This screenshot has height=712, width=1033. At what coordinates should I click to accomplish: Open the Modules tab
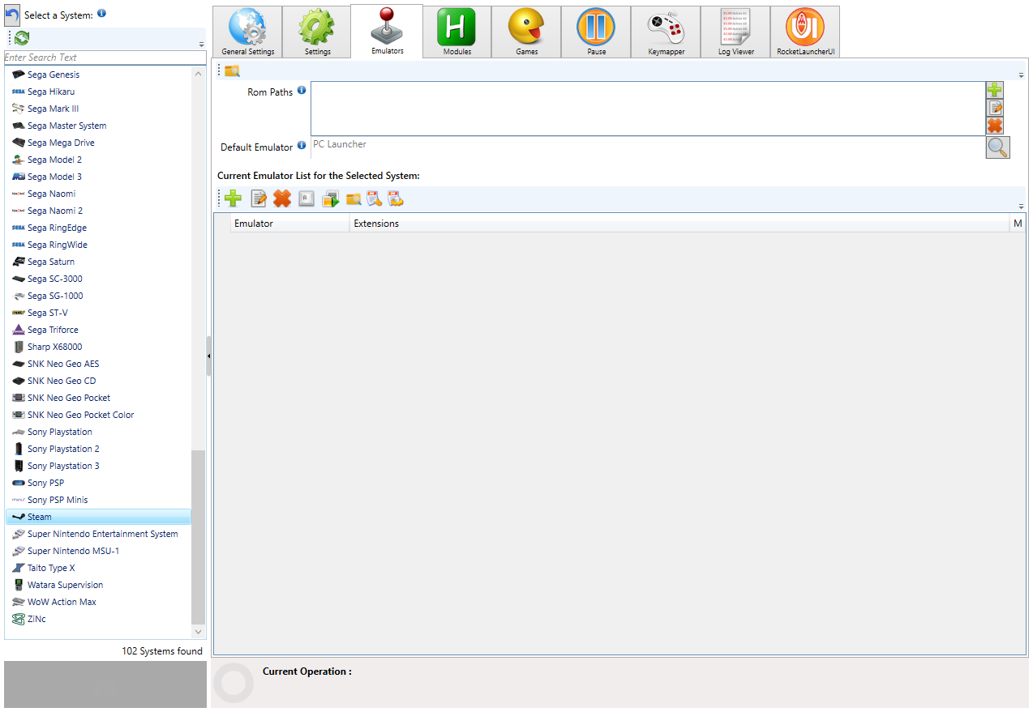pos(456,32)
